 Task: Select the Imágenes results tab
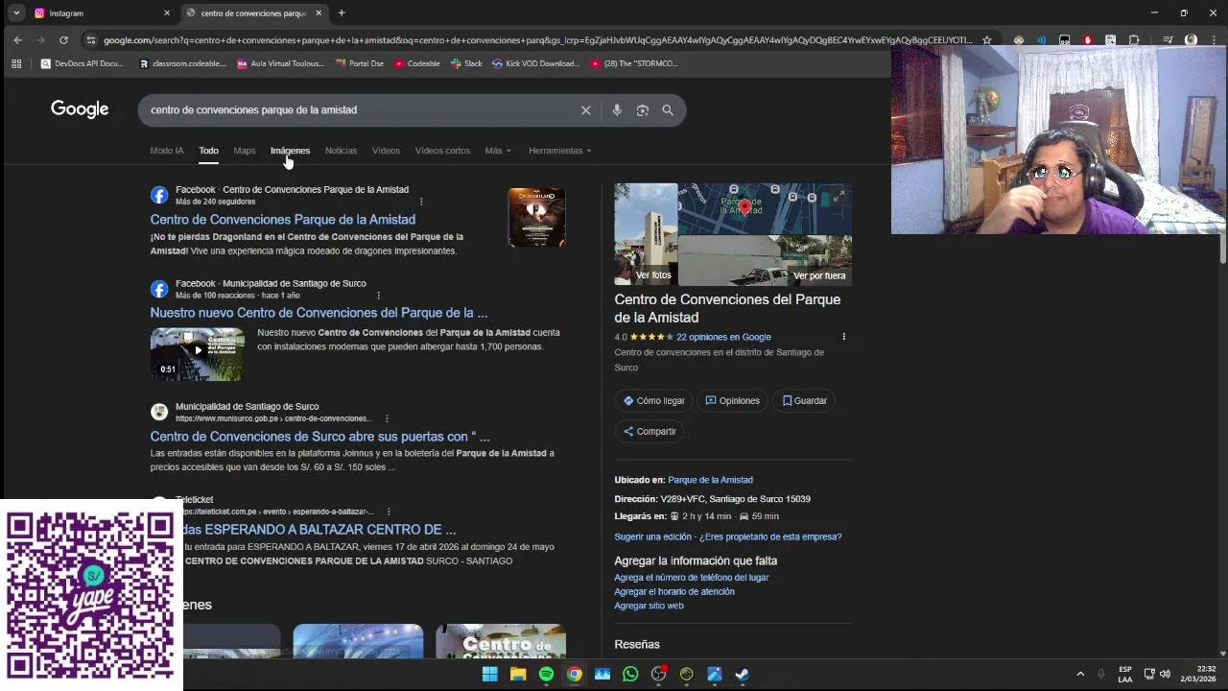point(290,151)
